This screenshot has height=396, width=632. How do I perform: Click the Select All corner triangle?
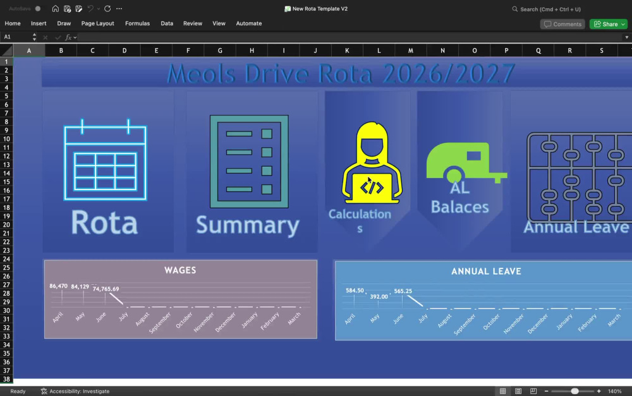6,51
